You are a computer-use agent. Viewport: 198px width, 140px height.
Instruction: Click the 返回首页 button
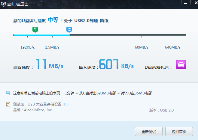pyautogui.click(x=179, y=131)
